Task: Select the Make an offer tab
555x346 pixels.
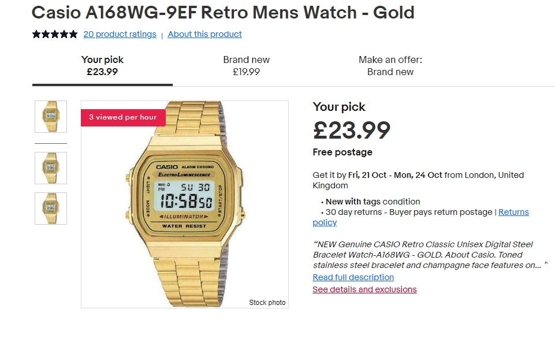Action: [x=390, y=66]
